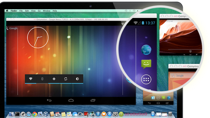Tap the Nexus 7 Home navigation button

pyautogui.click(x=71, y=100)
